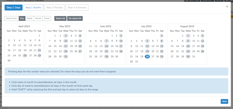Choose Week as the selection term
This screenshot has height=109, width=233.
[x=30, y=18]
